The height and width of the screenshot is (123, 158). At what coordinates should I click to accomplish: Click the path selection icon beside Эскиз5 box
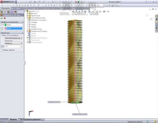click(2, 29)
